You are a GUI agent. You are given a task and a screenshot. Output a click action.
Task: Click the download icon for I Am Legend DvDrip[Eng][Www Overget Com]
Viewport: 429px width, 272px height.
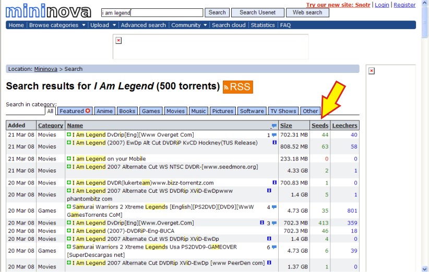pos(69,134)
